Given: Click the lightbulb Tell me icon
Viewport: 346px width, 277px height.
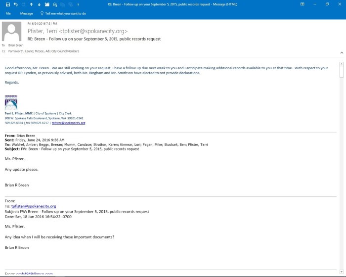Looking at the screenshot, I should coord(42,13).
